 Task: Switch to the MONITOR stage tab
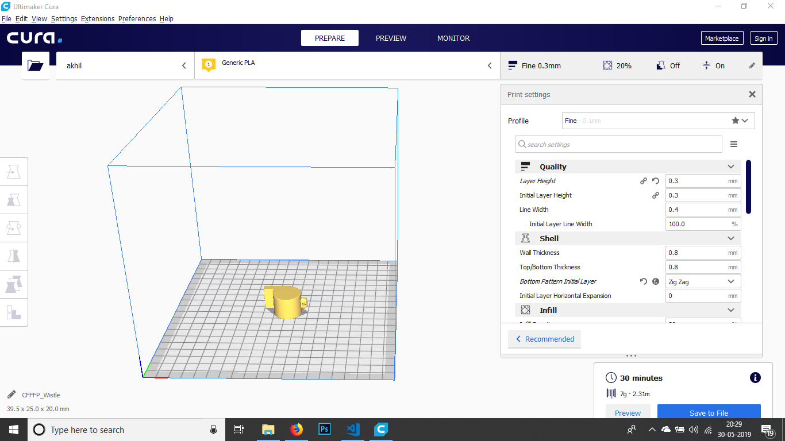coord(453,38)
